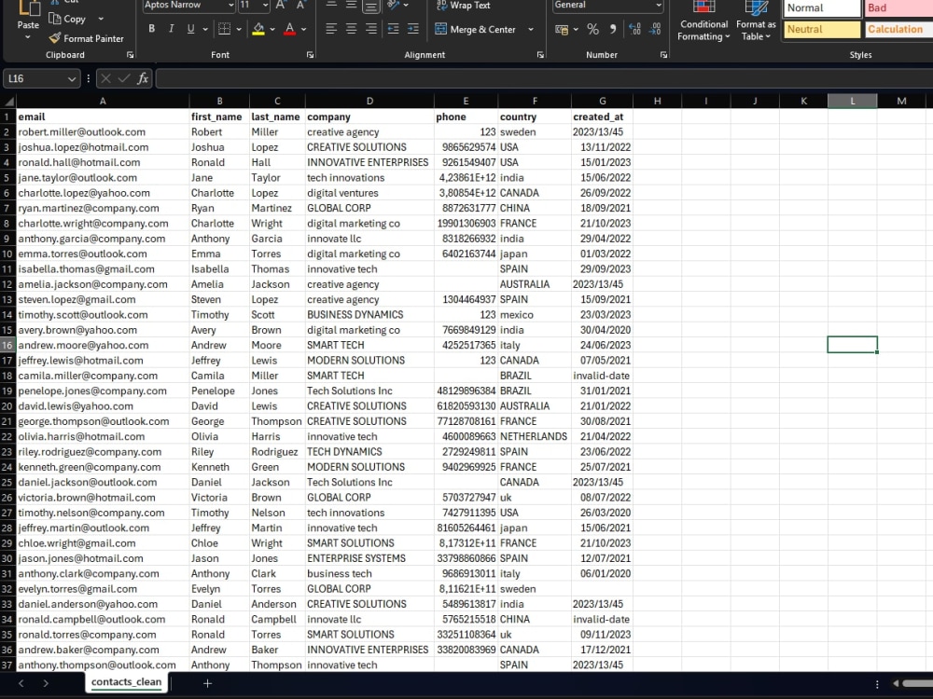Open the font name dropdown
The width and height of the screenshot is (933, 699).
[x=230, y=6]
